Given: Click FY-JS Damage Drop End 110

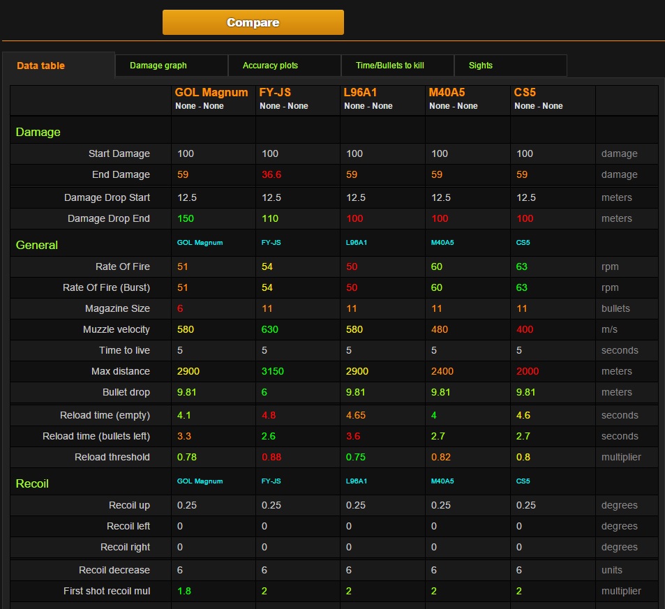Looking at the screenshot, I should [x=270, y=218].
